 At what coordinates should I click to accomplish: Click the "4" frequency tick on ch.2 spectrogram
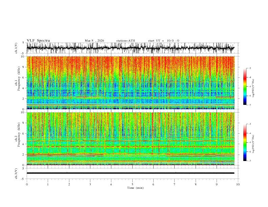pyautogui.click(x=24, y=144)
